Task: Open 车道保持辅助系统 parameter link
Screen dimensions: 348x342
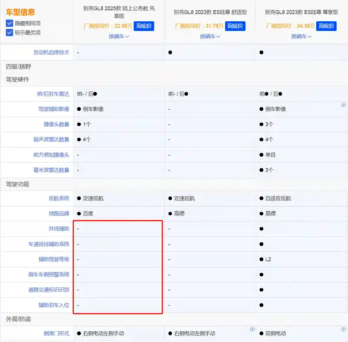Action: click(49, 244)
